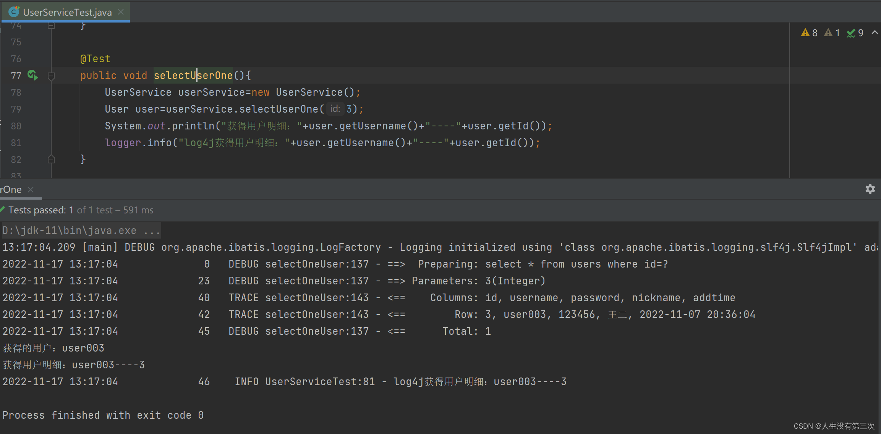The width and height of the screenshot is (881, 434).
Task: Click the @Test annotation on line 76
Action: click(x=95, y=59)
